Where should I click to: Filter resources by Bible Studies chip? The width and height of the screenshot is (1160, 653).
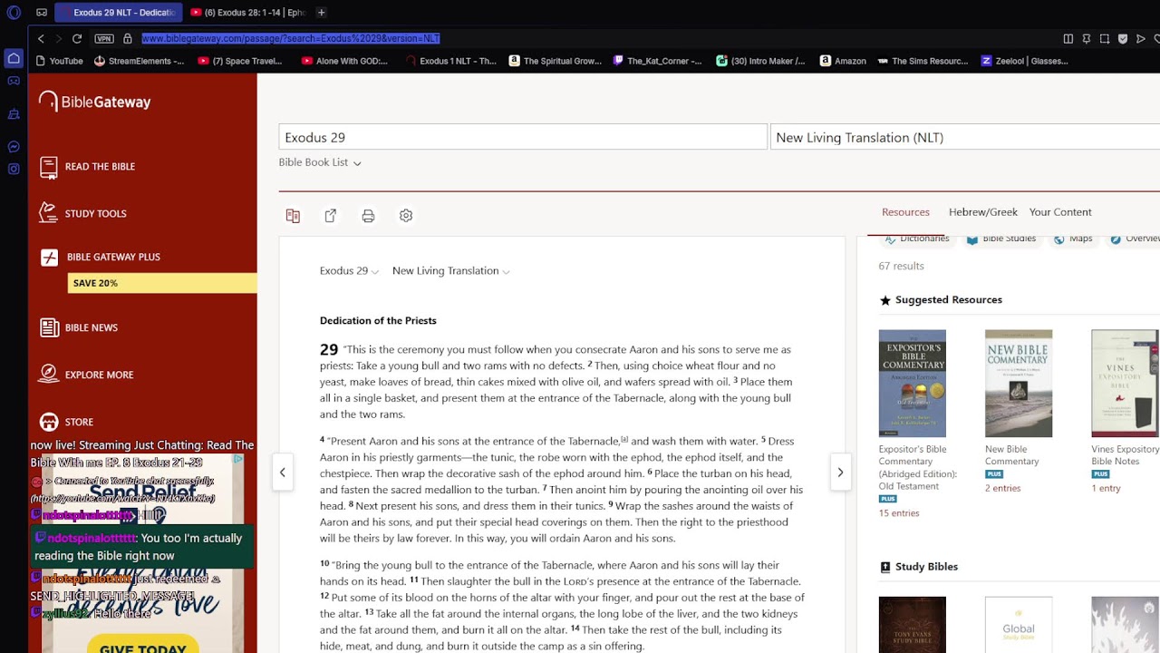tap(1001, 239)
